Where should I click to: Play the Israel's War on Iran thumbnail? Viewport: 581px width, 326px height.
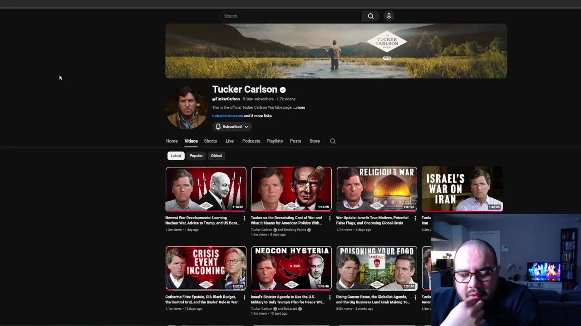(462, 189)
